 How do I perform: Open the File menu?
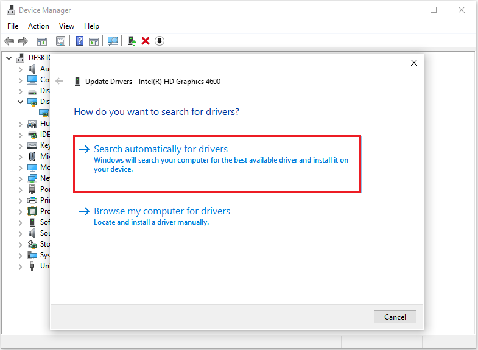[x=13, y=26]
